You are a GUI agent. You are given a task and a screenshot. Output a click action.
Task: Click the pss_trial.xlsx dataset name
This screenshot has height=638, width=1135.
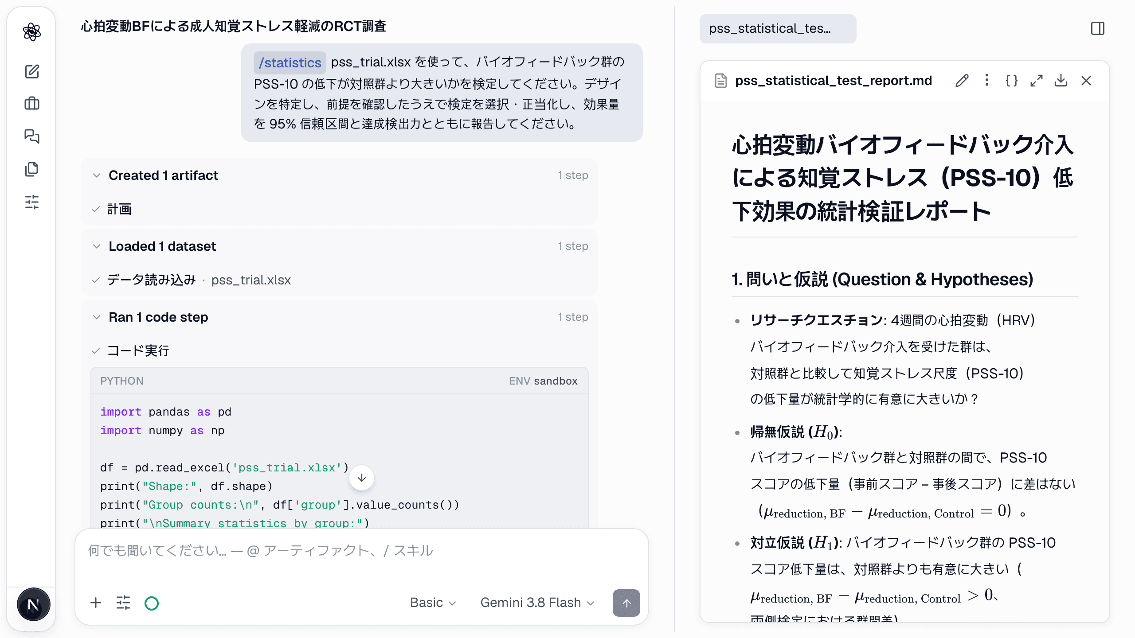[251, 280]
